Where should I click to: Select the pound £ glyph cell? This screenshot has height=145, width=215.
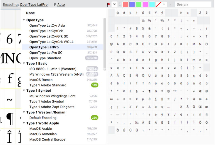pos(130,91)
